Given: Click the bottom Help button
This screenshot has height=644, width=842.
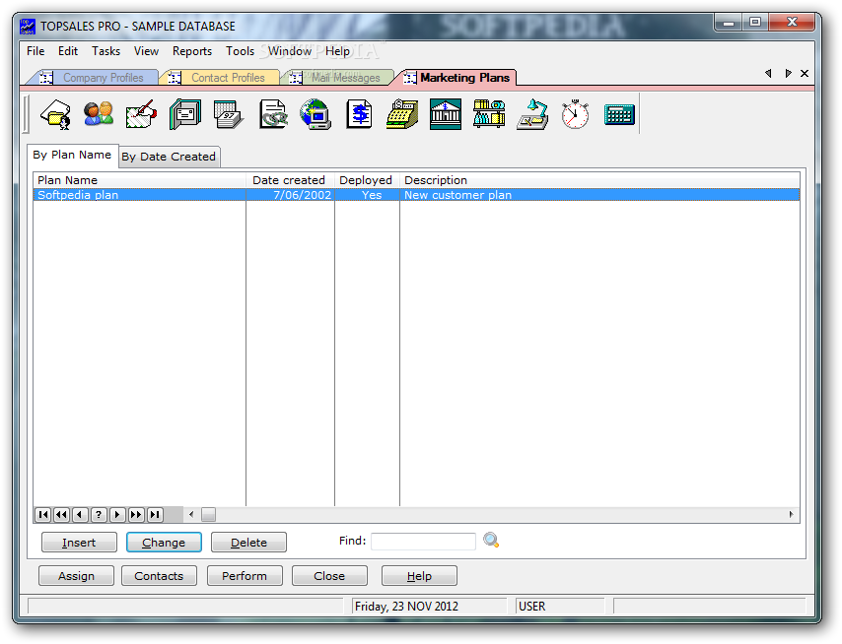Looking at the screenshot, I should point(419,576).
